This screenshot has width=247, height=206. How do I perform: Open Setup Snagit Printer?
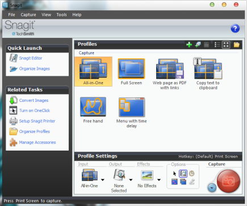tap(37, 121)
